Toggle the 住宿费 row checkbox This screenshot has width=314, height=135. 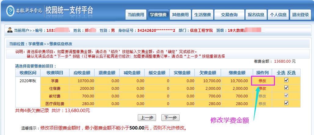click(x=286, y=88)
